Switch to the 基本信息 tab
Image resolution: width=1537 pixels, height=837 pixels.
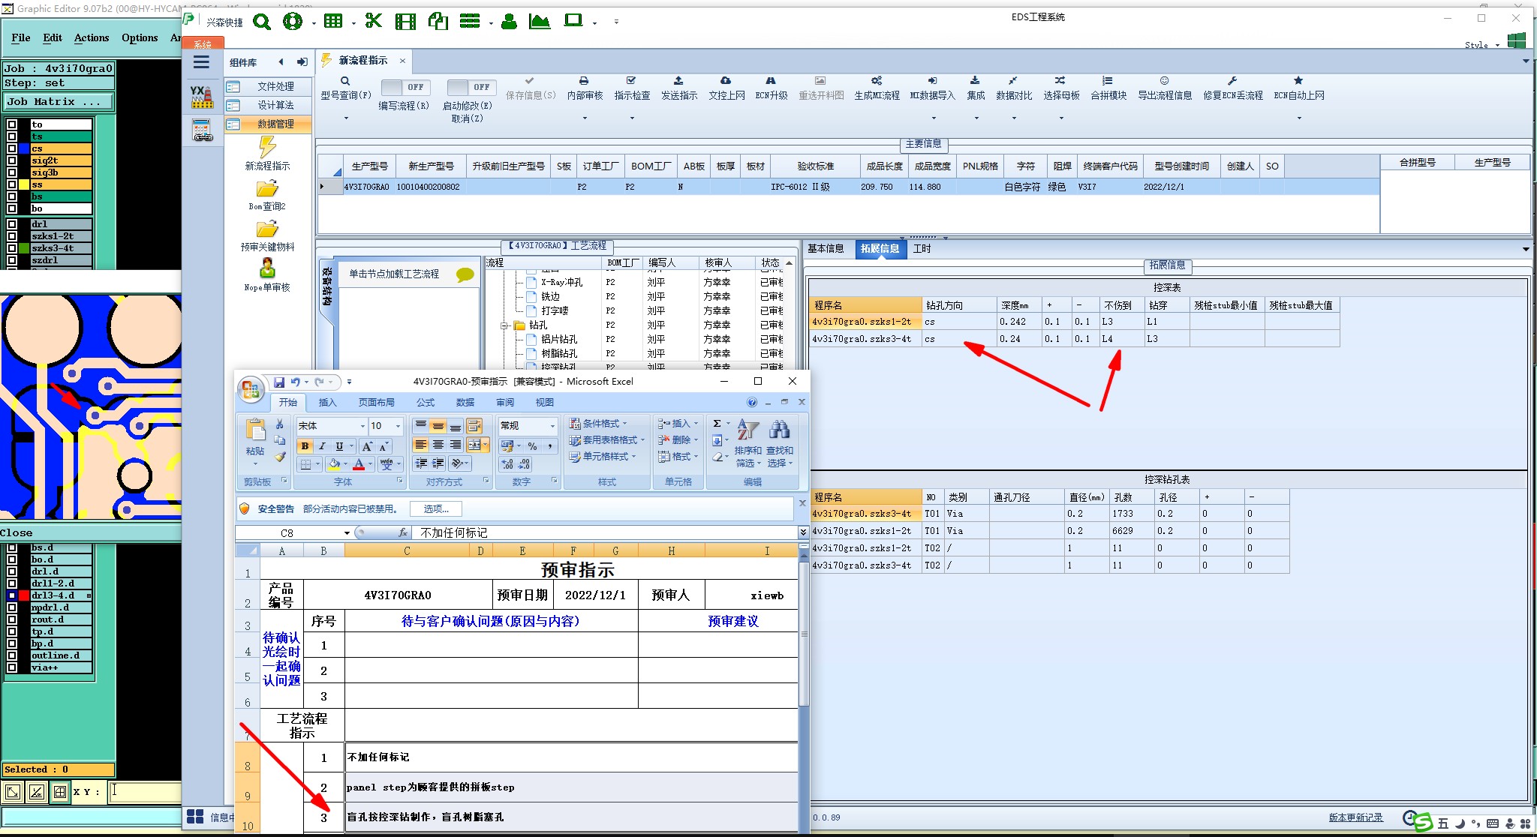826,249
